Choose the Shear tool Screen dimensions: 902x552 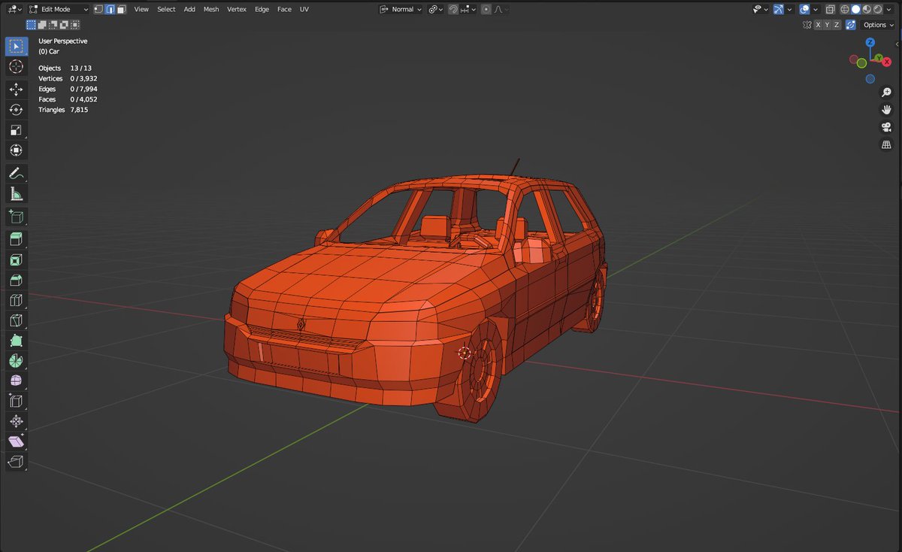(x=16, y=442)
